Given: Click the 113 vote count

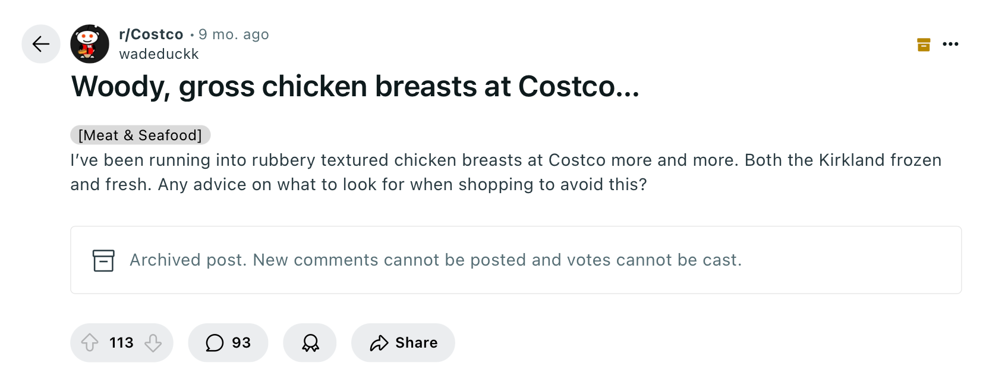Looking at the screenshot, I should coord(121,343).
